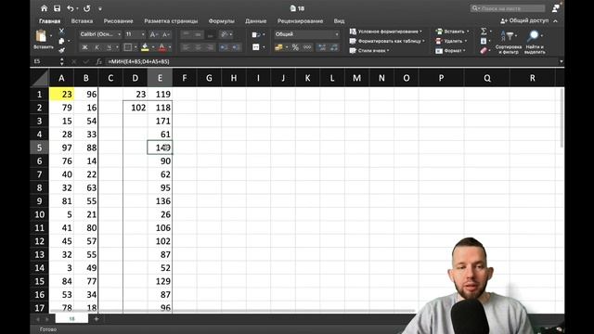Image resolution: width=594 pixels, height=334 pixels.
Task: Click the formula bar with МИН formula
Action: click(x=331, y=61)
